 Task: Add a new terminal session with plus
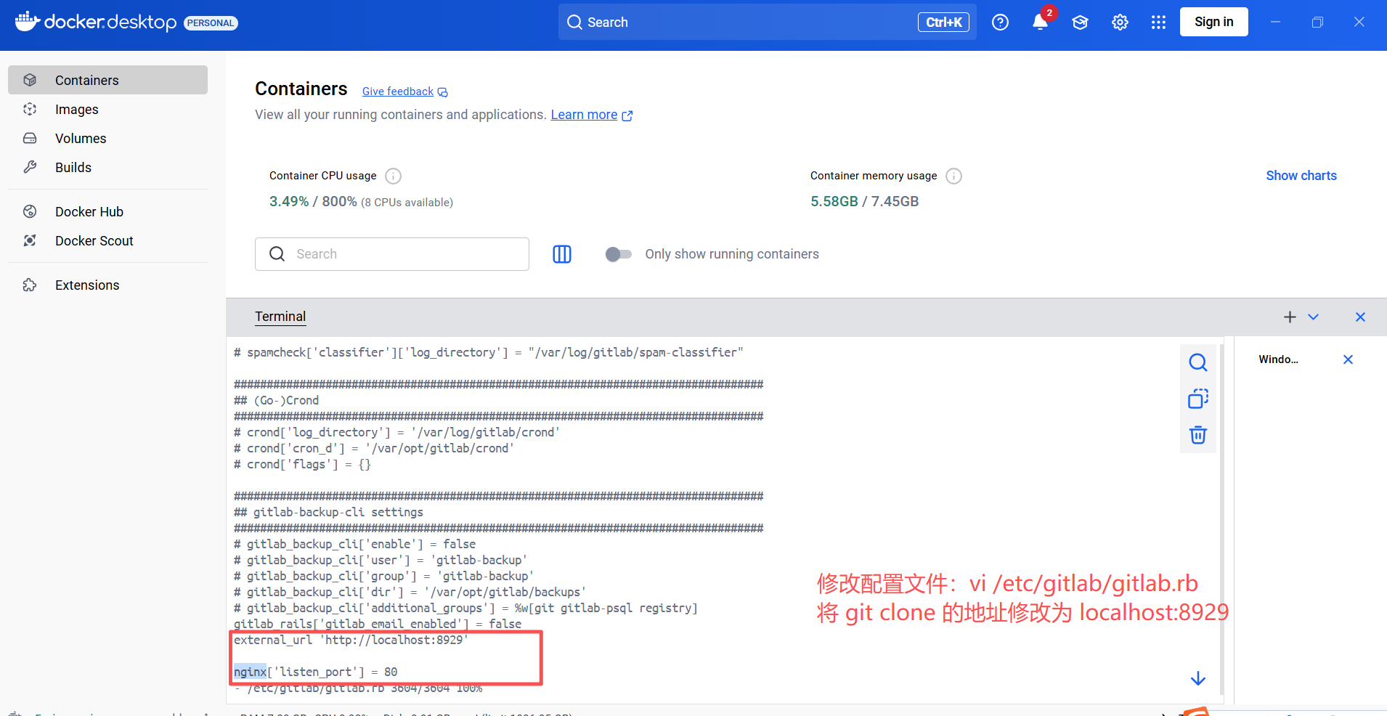click(1290, 317)
